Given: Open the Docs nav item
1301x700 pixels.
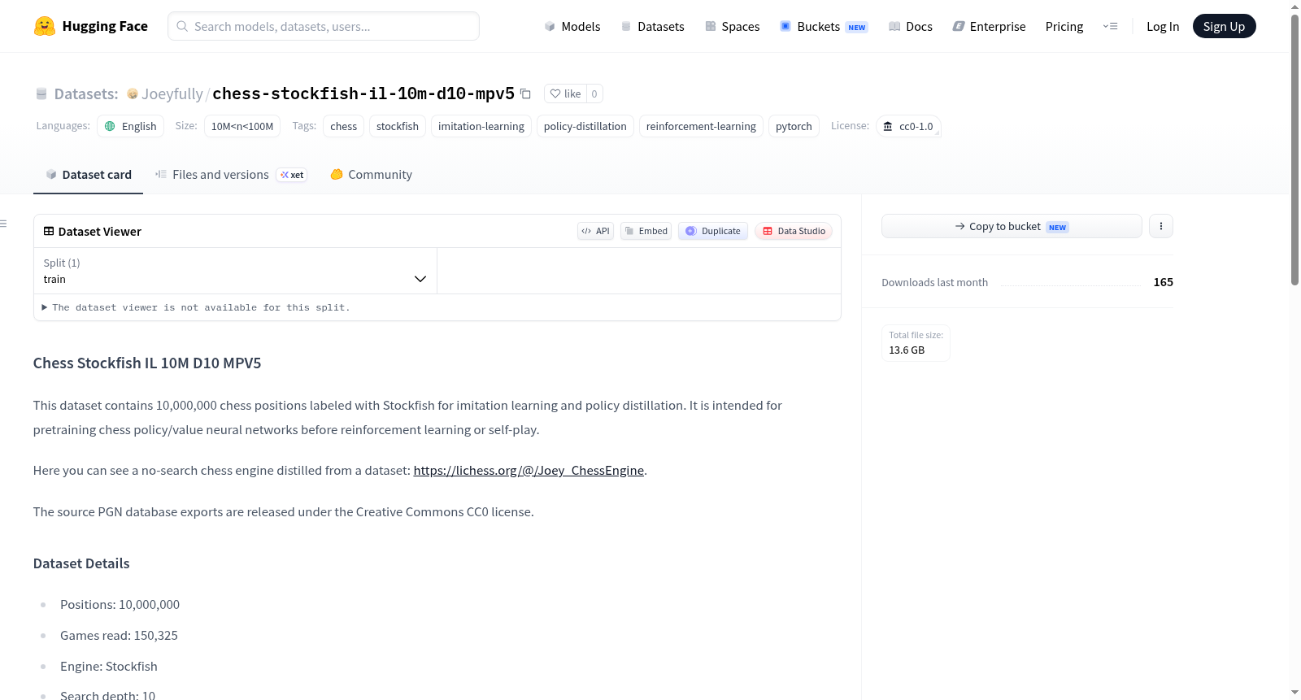Looking at the screenshot, I should pos(910,26).
